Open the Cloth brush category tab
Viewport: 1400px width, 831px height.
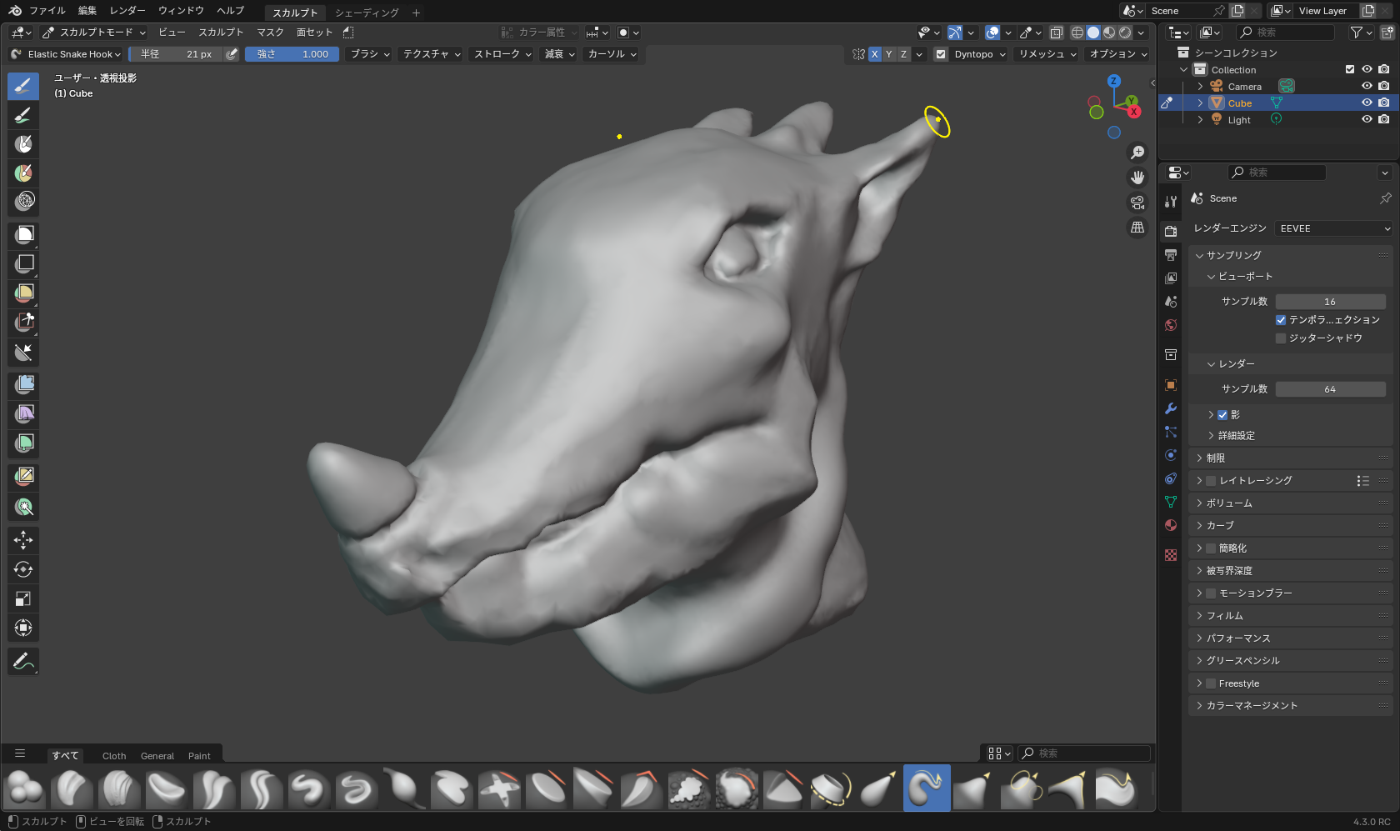(x=114, y=756)
